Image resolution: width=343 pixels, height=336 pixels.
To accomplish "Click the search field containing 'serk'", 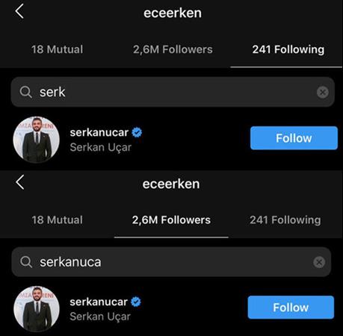I will pos(173,92).
